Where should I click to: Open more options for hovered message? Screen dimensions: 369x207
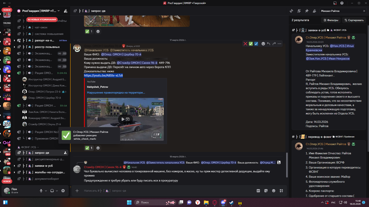279,44
